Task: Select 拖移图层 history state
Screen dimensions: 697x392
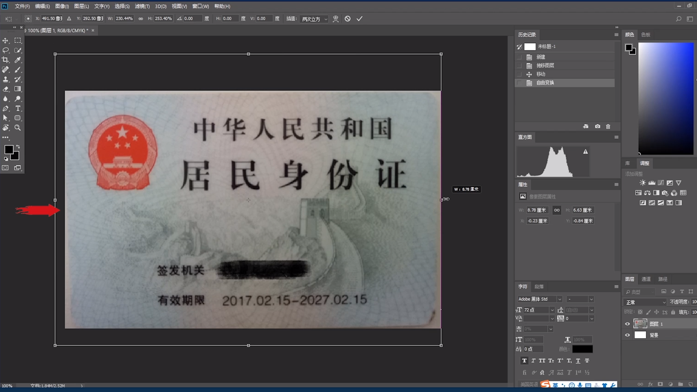Action: [x=565, y=66]
